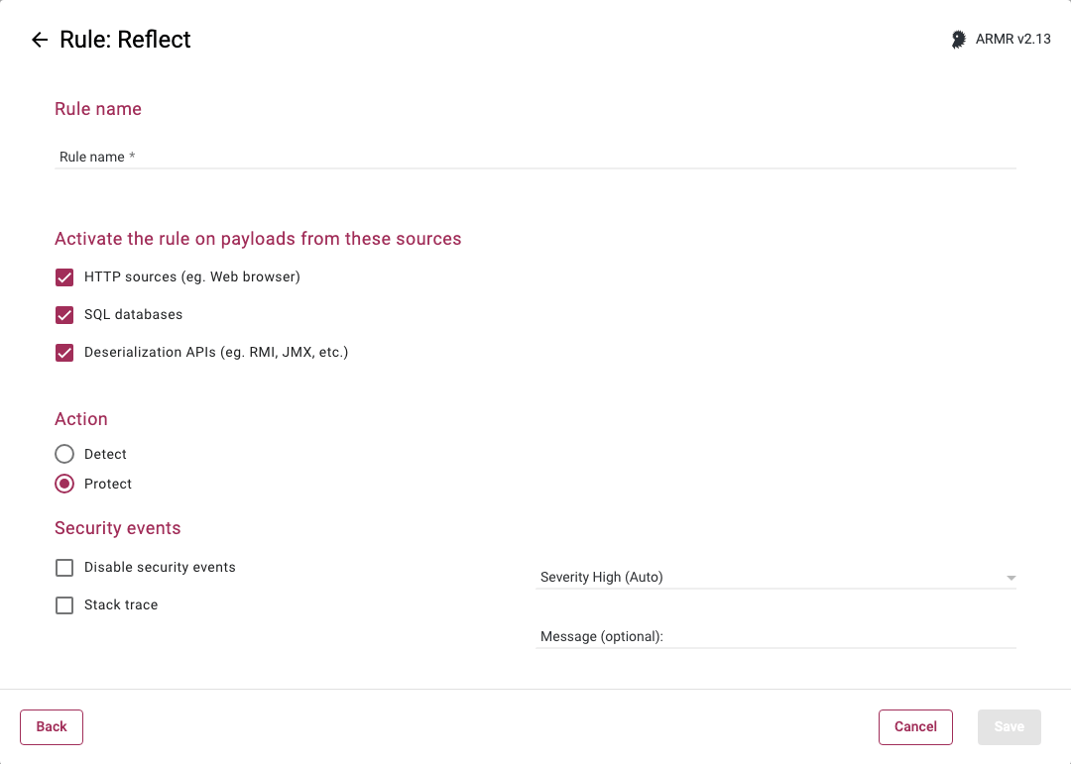Uncheck HTTP sources checkbox
1071x764 pixels.
[x=64, y=277]
